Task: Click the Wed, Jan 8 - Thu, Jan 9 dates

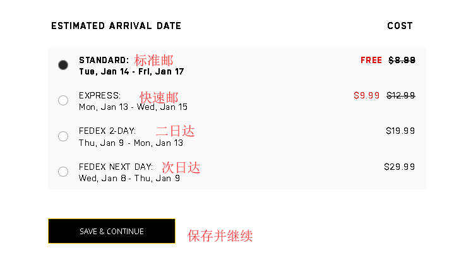Action: 129,179
